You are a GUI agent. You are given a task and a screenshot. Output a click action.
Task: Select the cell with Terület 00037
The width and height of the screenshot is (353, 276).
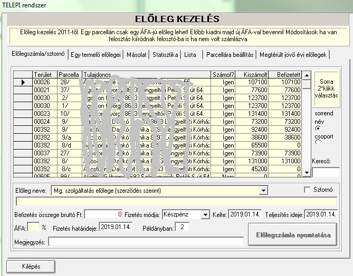point(45,153)
